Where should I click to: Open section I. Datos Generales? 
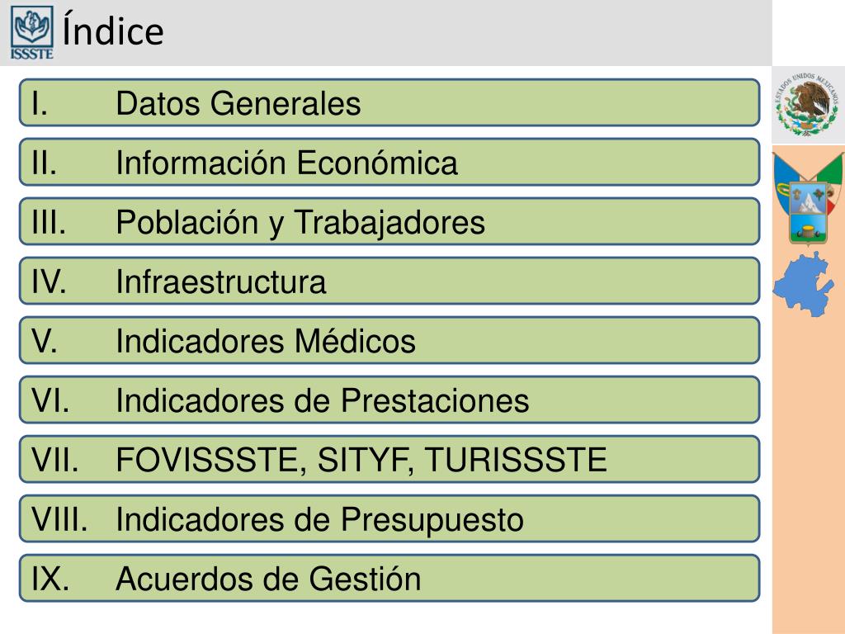(389, 103)
